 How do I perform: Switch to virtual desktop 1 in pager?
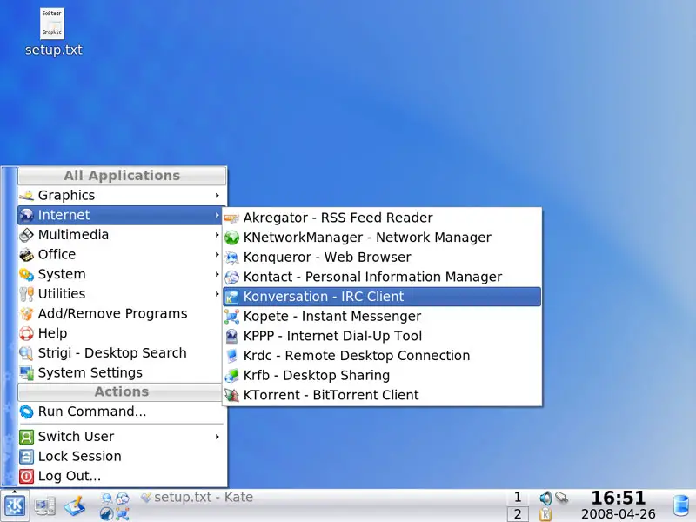[x=518, y=498]
